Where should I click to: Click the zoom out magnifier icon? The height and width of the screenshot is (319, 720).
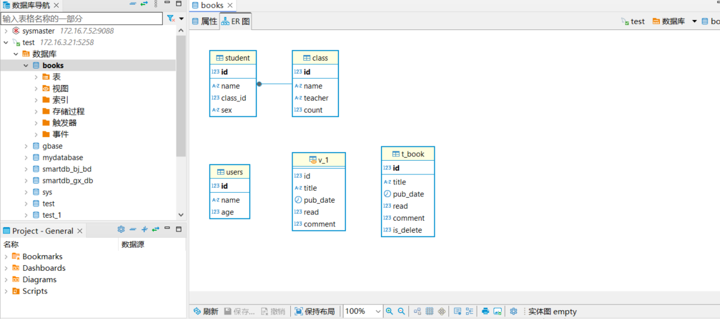click(x=402, y=311)
